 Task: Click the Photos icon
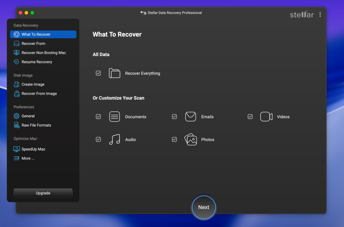(190, 140)
